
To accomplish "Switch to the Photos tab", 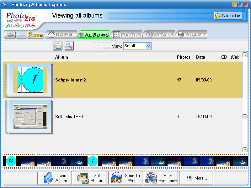I will (x=127, y=34).
